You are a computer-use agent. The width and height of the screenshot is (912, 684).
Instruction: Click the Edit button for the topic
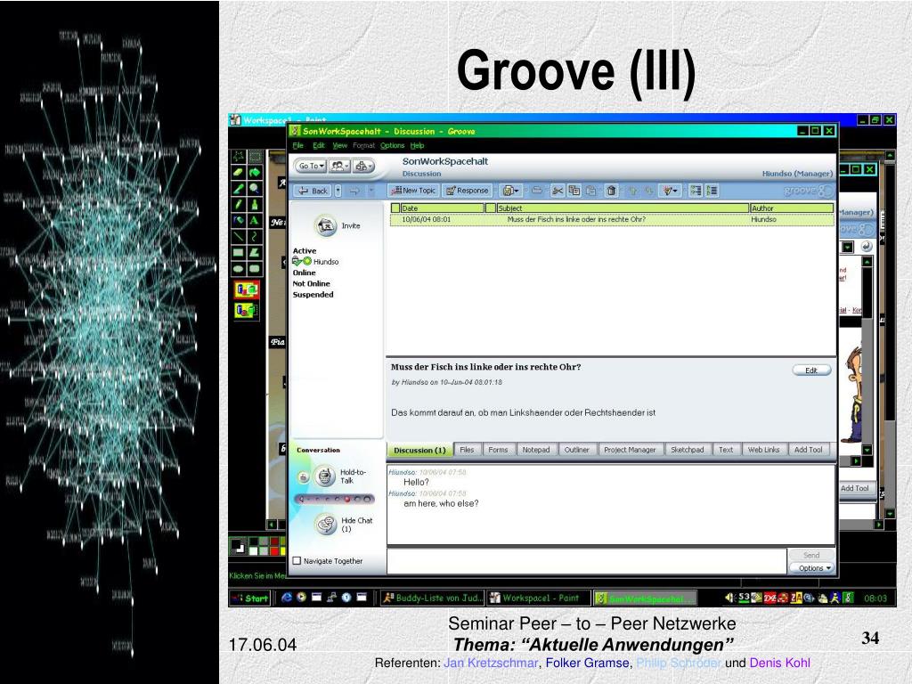811,370
